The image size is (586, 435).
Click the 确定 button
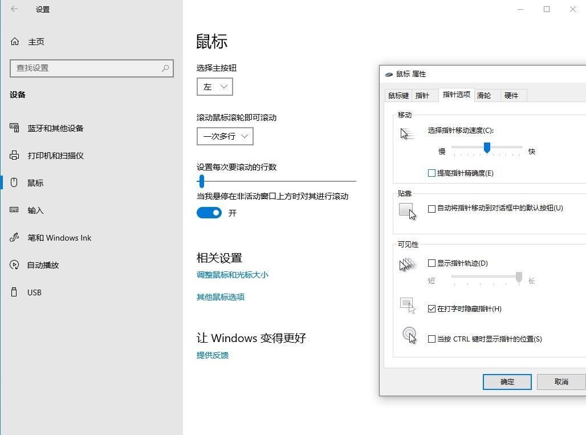pos(507,382)
